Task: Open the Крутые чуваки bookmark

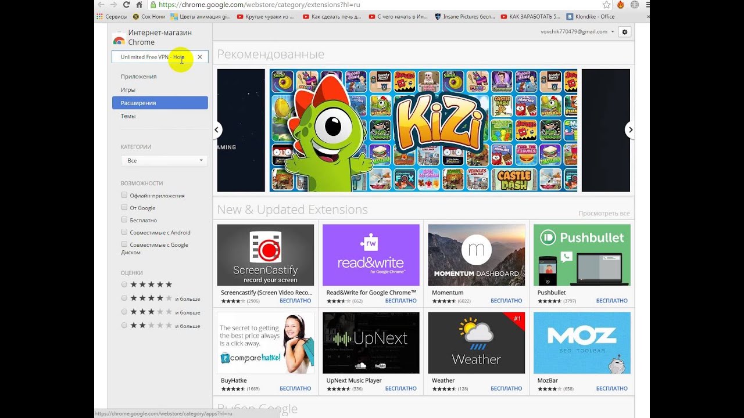Action: point(266,17)
